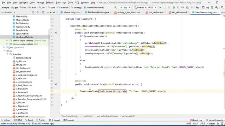Open the Pixel 3a XL API 23 device dropdown

(x=145, y=7)
